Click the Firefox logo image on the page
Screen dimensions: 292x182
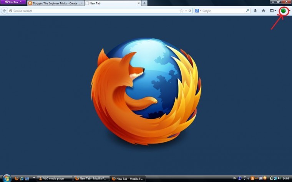(x=146, y=91)
